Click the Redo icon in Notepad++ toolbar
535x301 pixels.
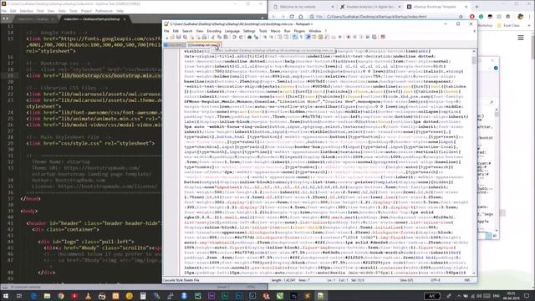pyautogui.click(x=241, y=37)
